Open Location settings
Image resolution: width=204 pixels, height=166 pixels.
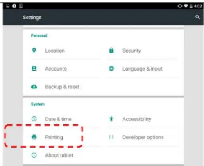65,51
